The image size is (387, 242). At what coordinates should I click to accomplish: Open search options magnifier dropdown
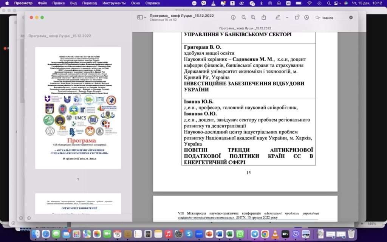[318, 17]
